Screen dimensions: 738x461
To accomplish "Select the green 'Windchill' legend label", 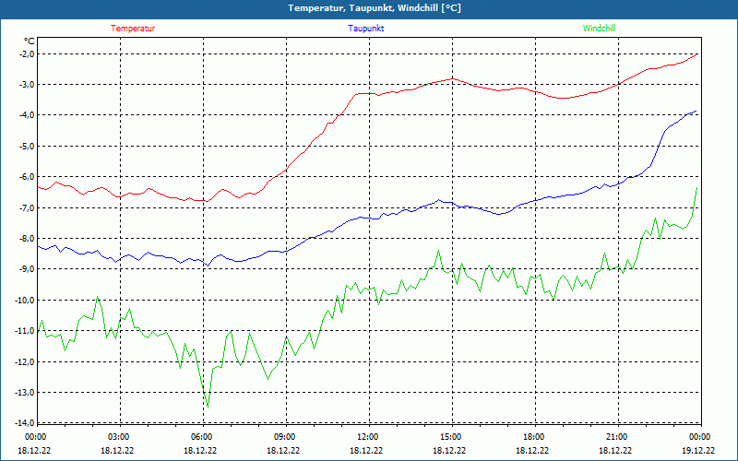I will [599, 29].
